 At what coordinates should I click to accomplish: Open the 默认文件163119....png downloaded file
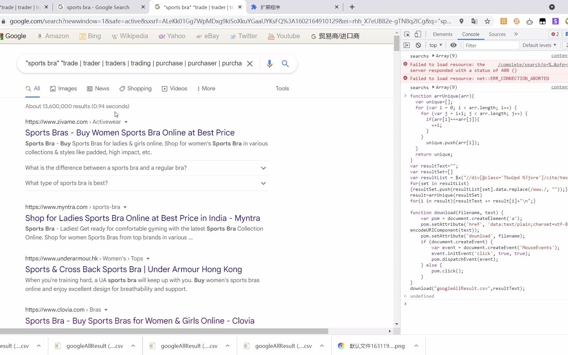(x=371, y=346)
